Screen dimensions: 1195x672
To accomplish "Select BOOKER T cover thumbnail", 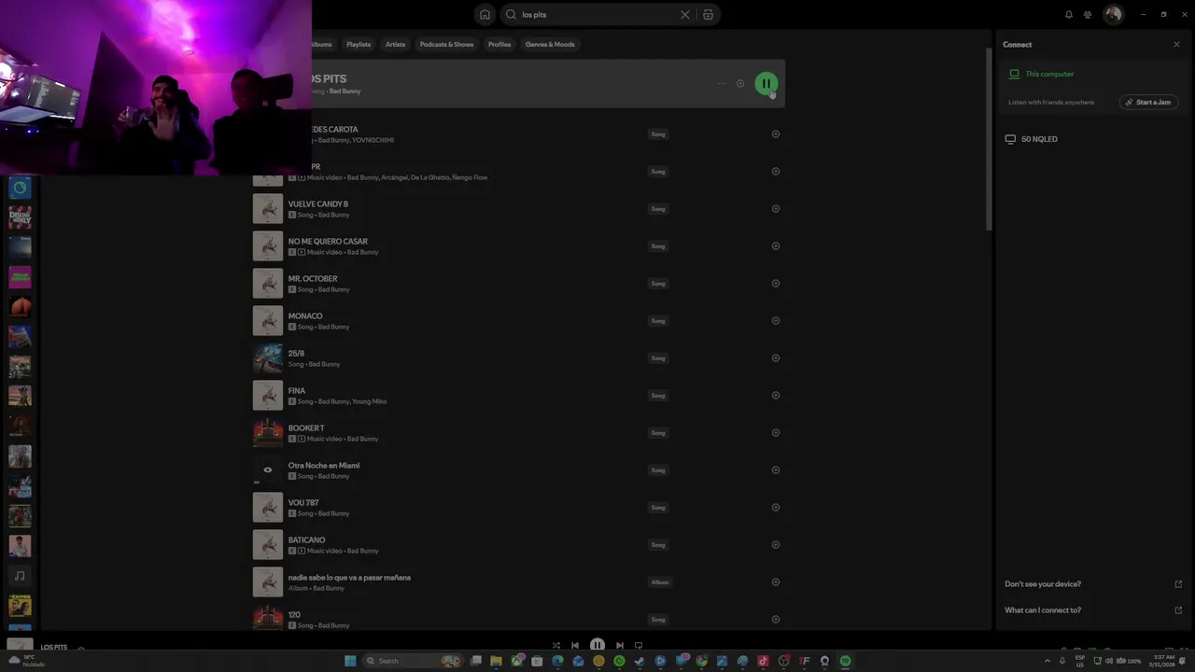I will click(x=268, y=433).
